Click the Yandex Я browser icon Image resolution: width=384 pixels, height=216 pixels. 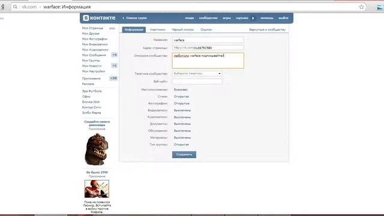[2, 7]
